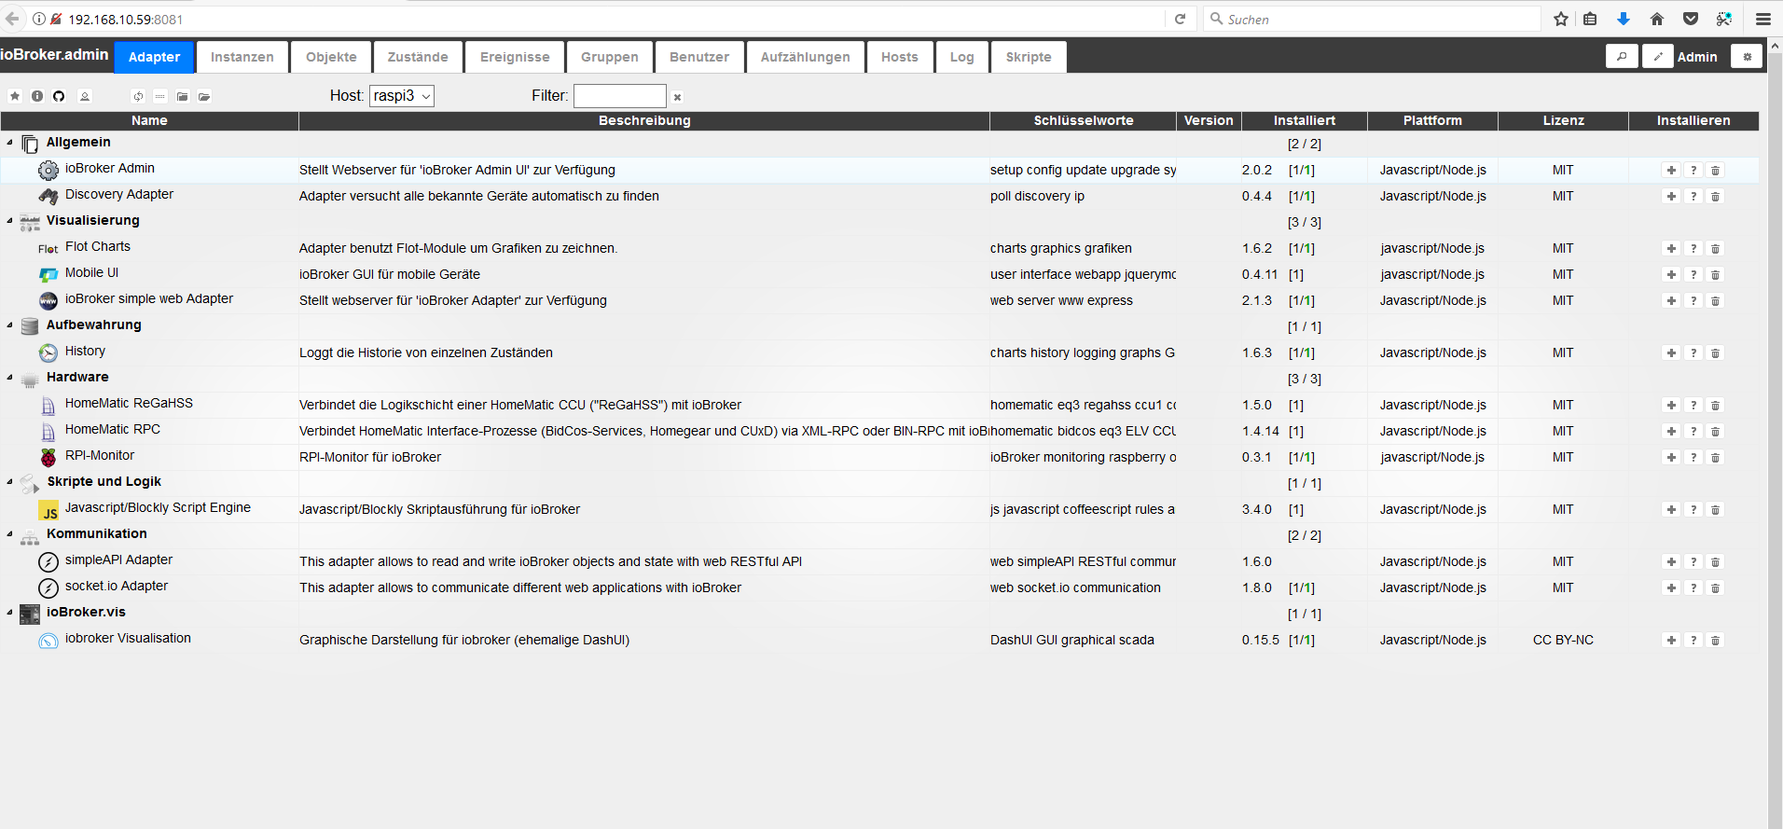Delete iobroker Visualisation adapter trash icon
The height and width of the screenshot is (829, 1783).
coord(1715,640)
